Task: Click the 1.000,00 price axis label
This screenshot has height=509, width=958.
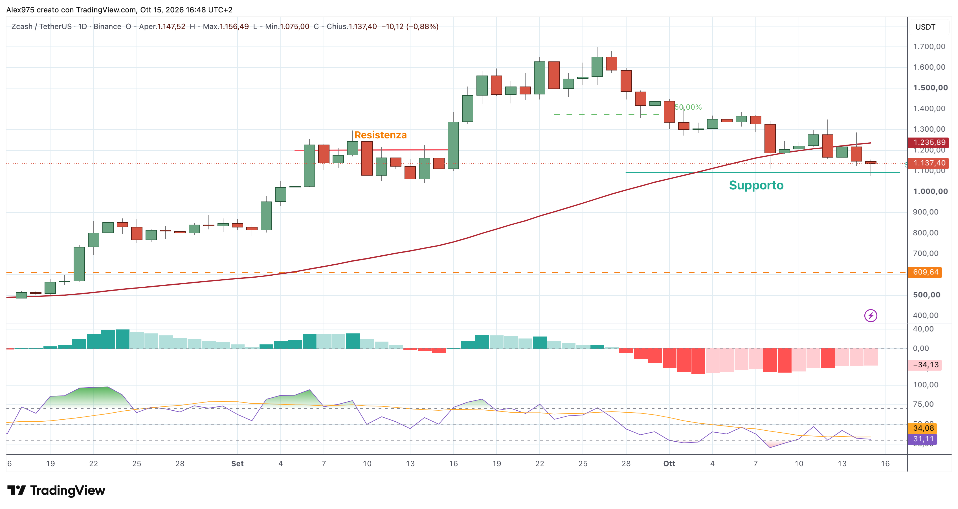Action: coord(930,191)
